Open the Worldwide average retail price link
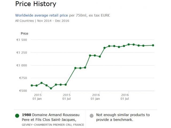The height and width of the screenshot is (128, 171). (42, 15)
